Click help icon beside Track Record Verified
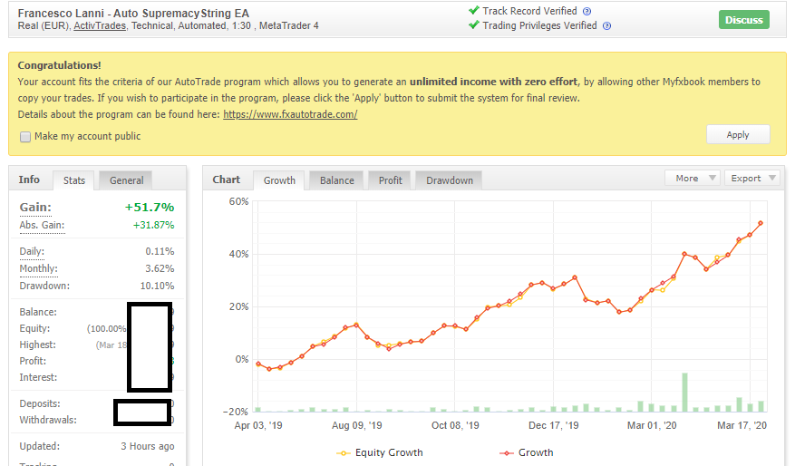 click(x=587, y=11)
